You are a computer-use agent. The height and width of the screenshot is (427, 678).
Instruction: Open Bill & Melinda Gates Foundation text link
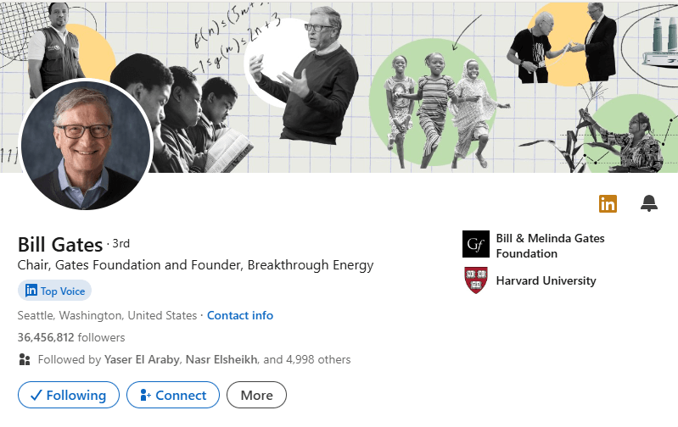(550, 246)
